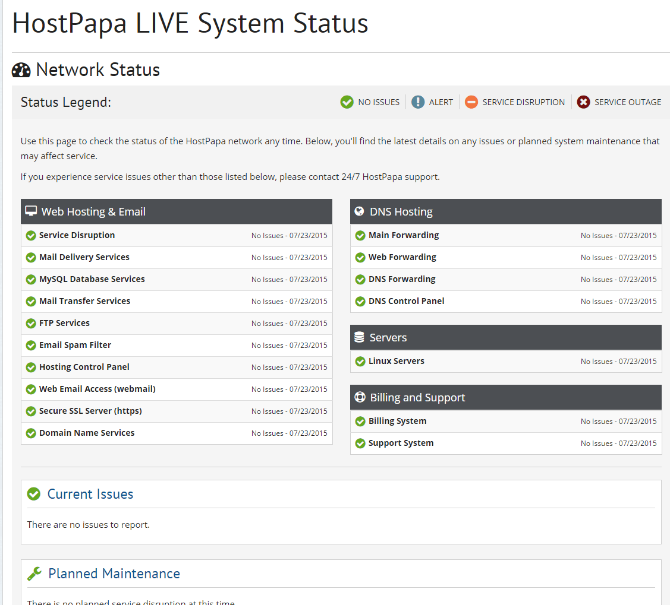Click the status icon for DNS Control Panel
670x605 pixels.
(360, 302)
